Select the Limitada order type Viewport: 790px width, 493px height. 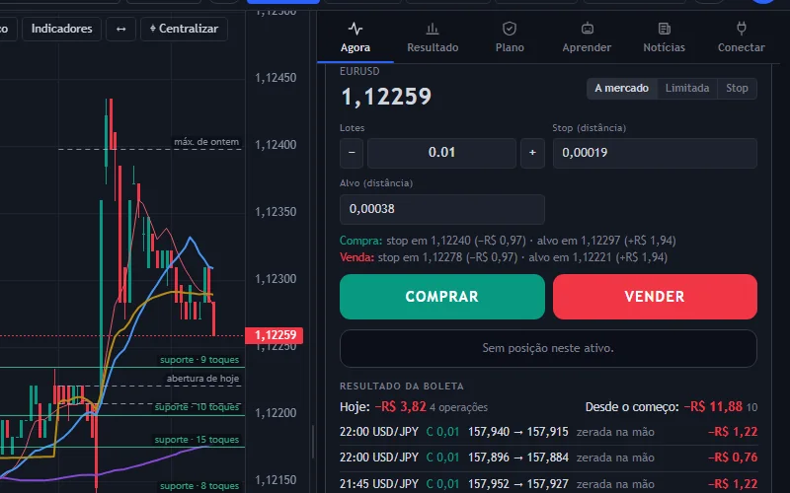pyautogui.click(x=687, y=89)
